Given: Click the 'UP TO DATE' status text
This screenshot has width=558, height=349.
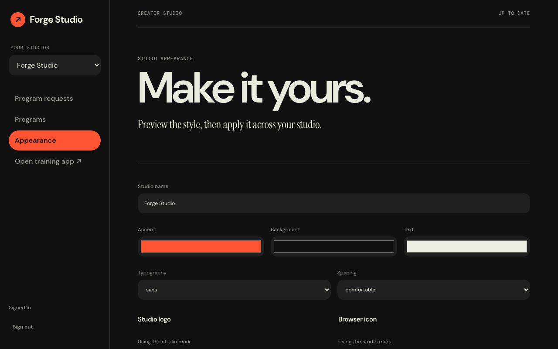Looking at the screenshot, I should (x=514, y=13).
